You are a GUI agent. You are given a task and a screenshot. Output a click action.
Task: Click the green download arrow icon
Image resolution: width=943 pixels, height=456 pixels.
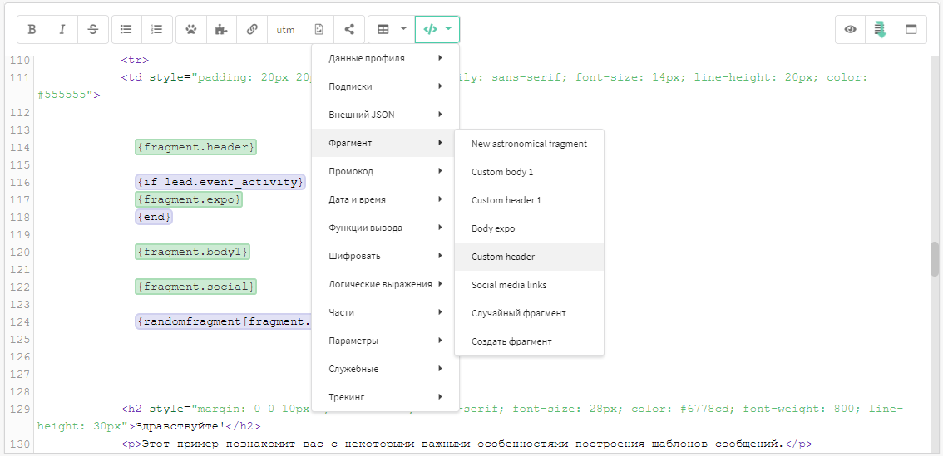coord(881,29)
